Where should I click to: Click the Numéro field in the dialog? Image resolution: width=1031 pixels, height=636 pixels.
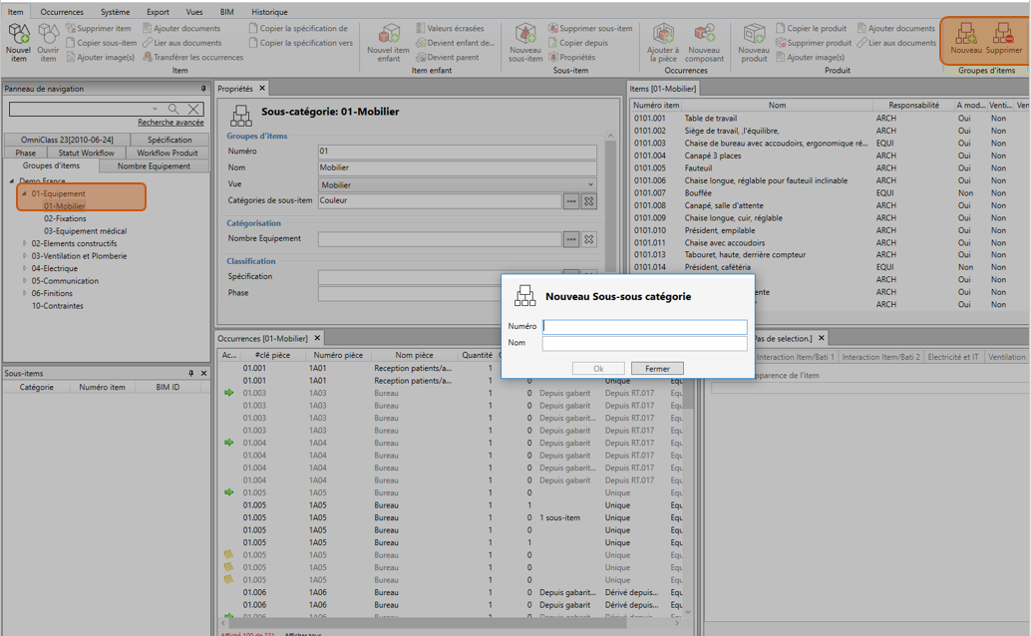click(644, 327)
